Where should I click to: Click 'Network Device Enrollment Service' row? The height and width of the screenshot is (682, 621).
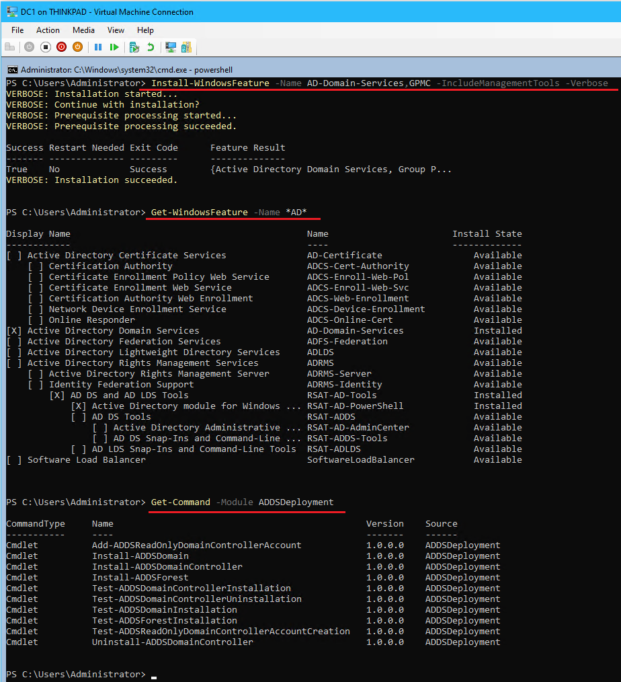tap(264, 309)
